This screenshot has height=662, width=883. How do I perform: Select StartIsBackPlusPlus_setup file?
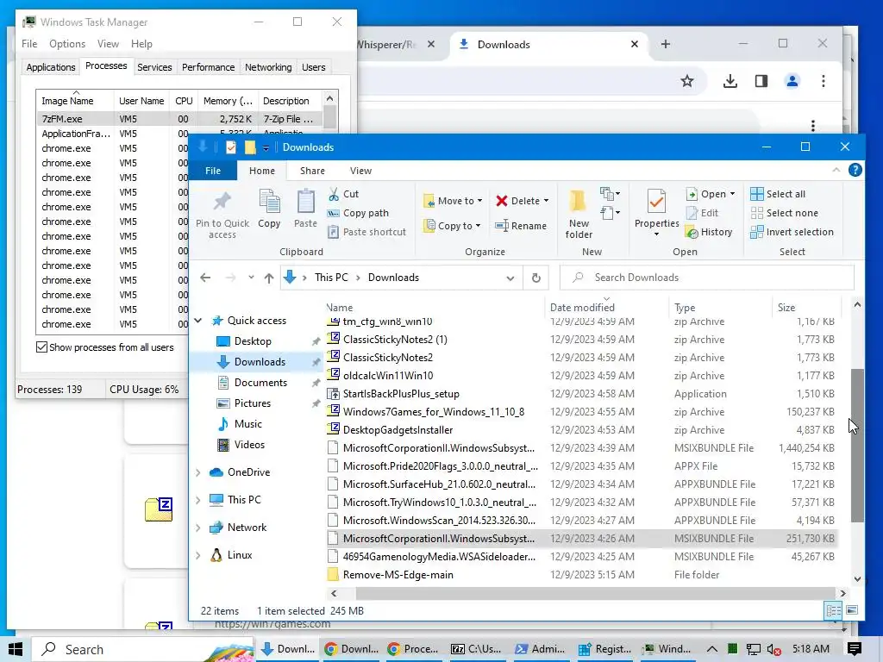click(x=401, y=393)
